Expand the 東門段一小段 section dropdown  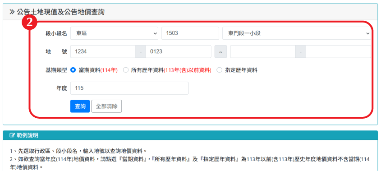(296, 33)
